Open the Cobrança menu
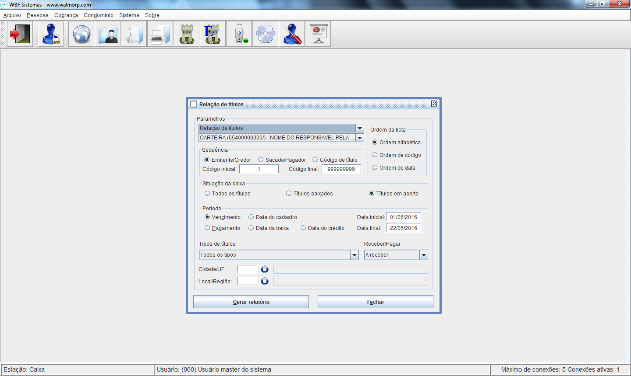 66,15
